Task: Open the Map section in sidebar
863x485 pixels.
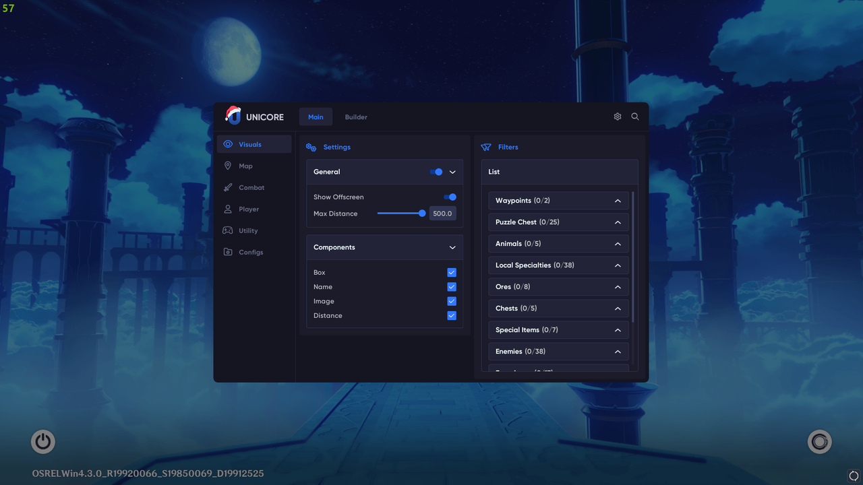Action: click(x=229, y=165)
